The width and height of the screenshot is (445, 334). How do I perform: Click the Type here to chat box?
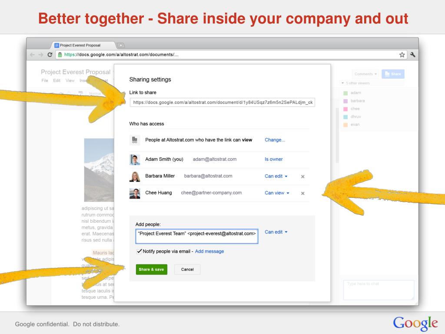pos(379,290)
